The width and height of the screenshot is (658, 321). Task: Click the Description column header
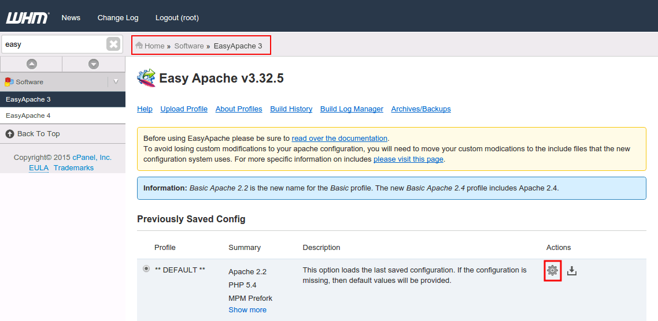[321, 248]
